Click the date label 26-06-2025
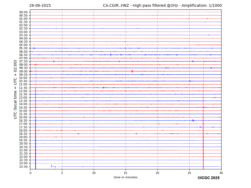 point(40,6)
